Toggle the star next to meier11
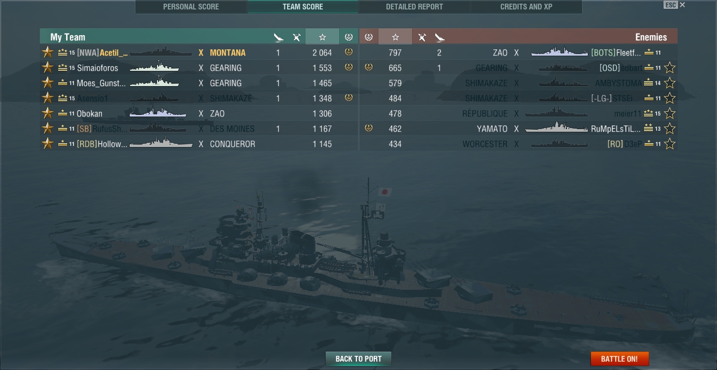Image resolution: width=717 pixels, height=370 pixels. click(x=670, y=113)
